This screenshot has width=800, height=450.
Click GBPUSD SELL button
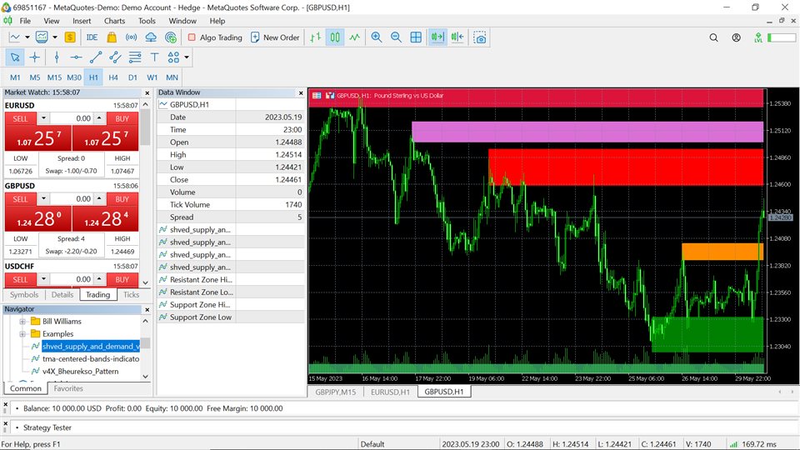click(x=20, y=199)
